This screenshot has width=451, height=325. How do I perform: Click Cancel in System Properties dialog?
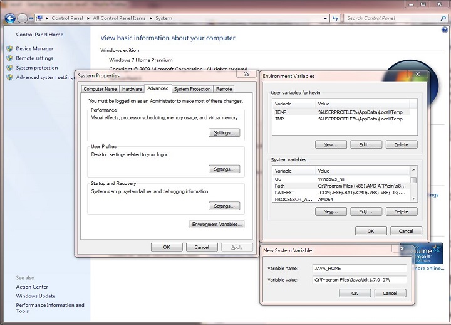[202, 247]
